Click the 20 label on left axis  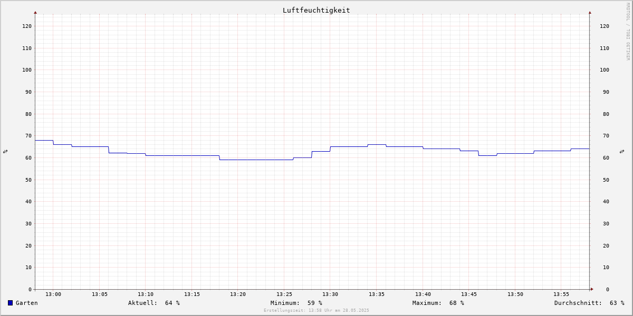[28, 245]
